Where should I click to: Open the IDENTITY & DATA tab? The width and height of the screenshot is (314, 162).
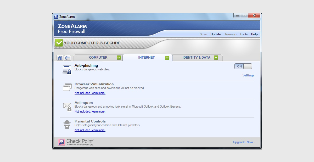[x=197, y=58]
